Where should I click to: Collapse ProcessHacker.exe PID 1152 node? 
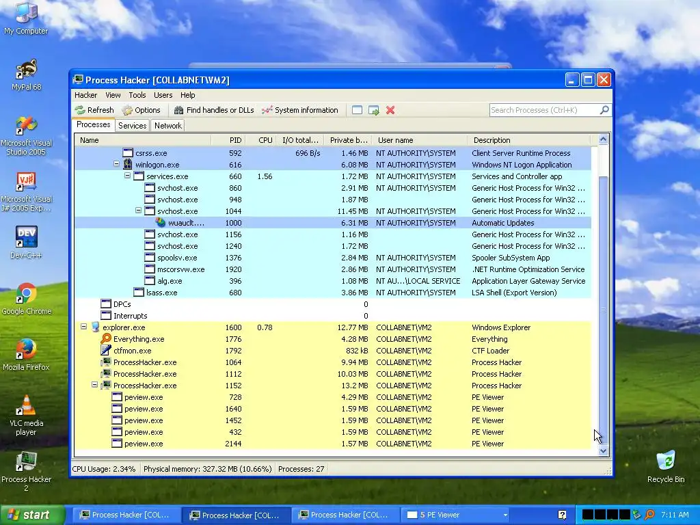point(94,385)
